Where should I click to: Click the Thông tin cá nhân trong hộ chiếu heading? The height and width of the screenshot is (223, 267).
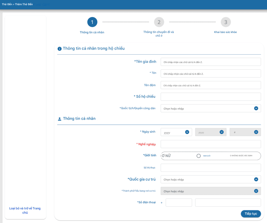pos(94,48)
